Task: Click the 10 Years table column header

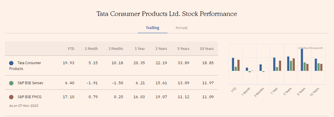Action: coord(207,49)
